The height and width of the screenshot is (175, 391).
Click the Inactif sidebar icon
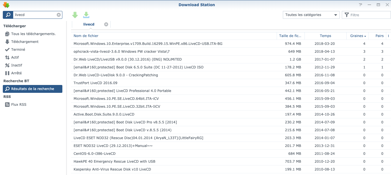tap(7, 65)
